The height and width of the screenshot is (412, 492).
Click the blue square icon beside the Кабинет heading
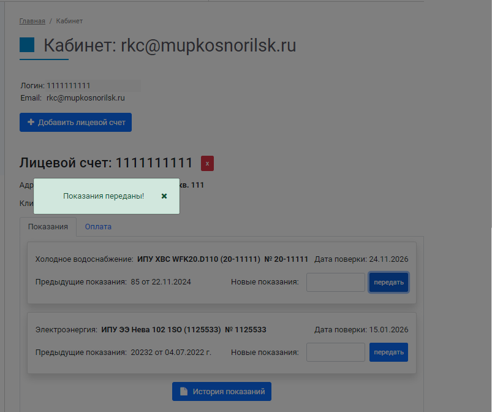tap(27, 45)
